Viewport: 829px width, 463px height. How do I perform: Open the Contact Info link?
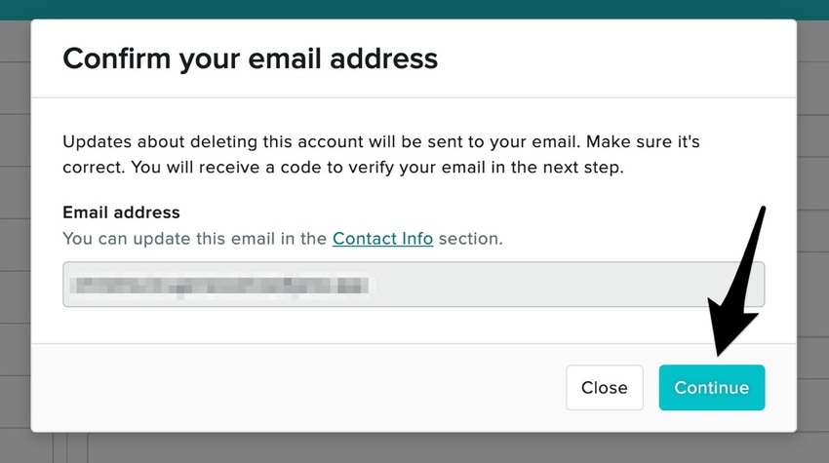382,238
